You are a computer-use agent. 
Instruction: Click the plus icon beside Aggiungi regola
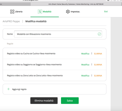coord(9,89)
